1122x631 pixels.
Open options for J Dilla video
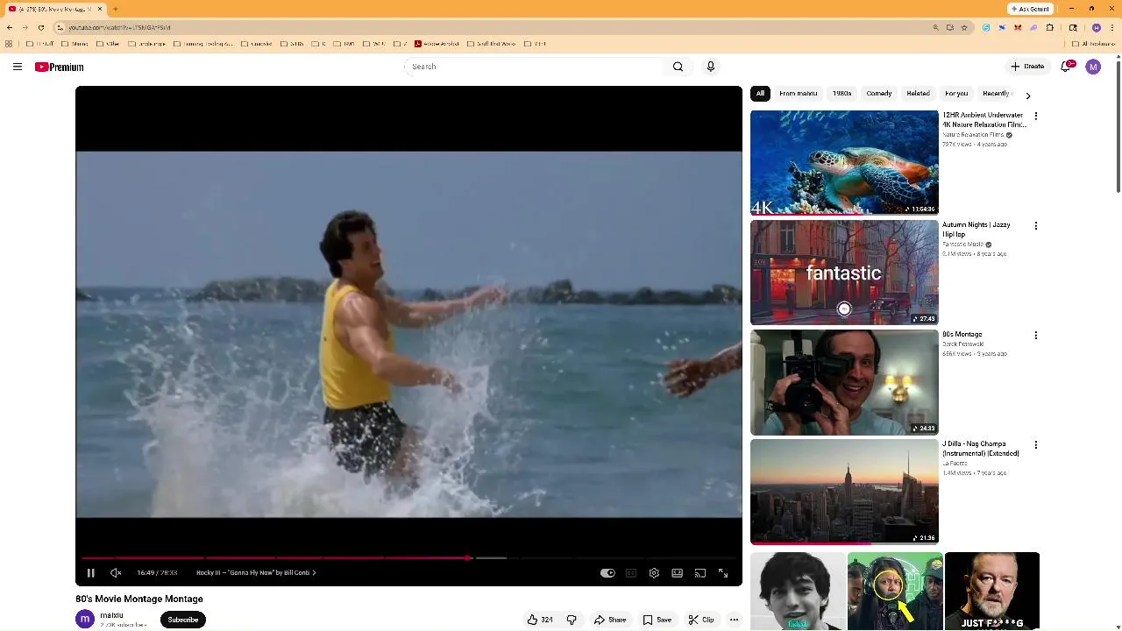click(1036, 445)
